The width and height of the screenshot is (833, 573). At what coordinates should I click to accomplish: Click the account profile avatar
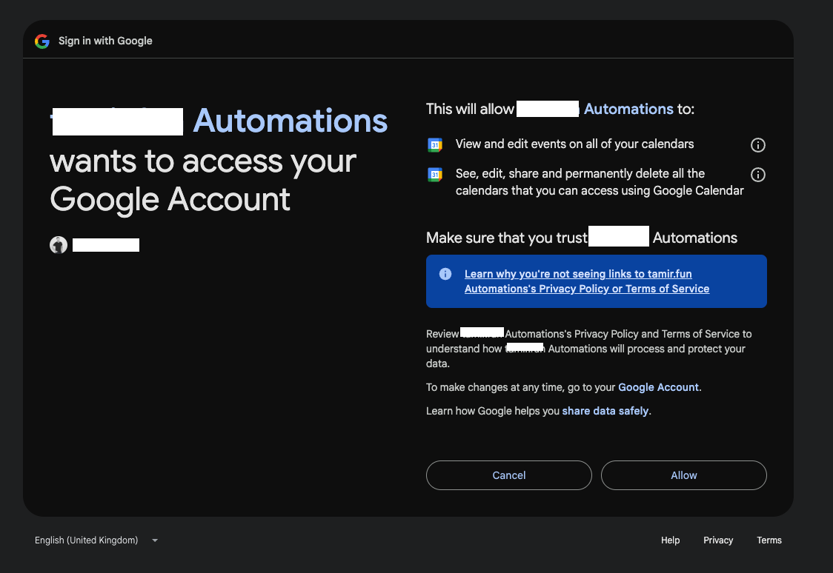point(59,245)
